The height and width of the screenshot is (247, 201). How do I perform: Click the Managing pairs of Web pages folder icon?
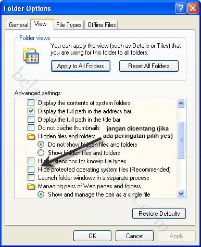tap(31, 186)
